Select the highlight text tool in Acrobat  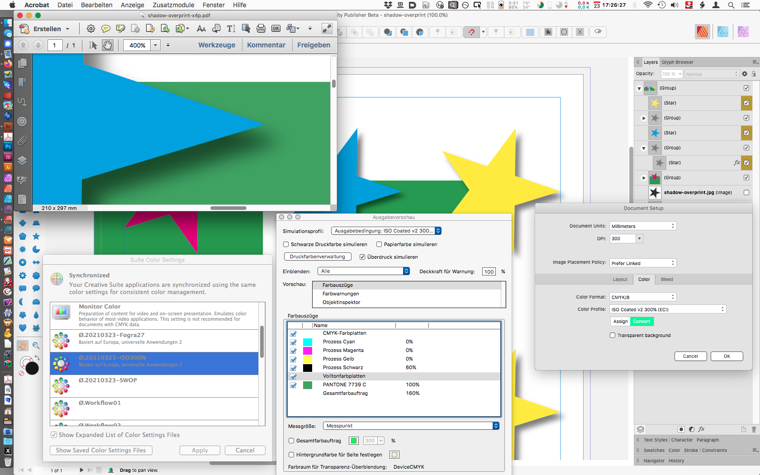121,28
